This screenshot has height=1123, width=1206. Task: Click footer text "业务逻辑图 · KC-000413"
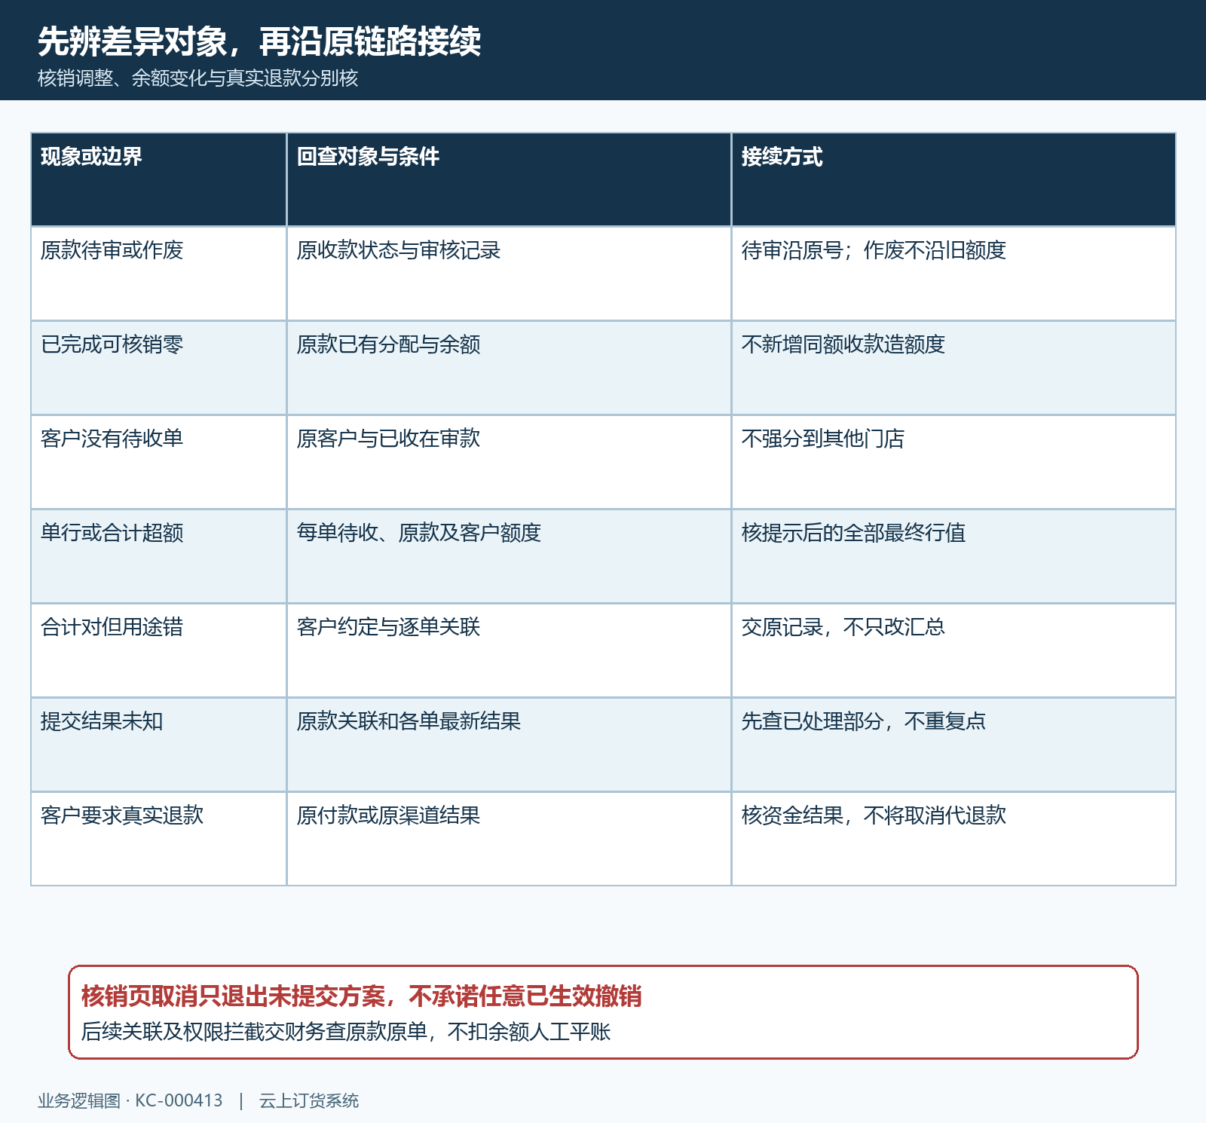(x=130, y=1101)
